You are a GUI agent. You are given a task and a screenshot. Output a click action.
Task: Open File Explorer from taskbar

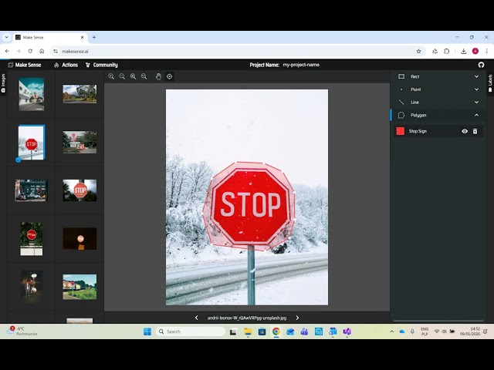click(x=248, y=331)
